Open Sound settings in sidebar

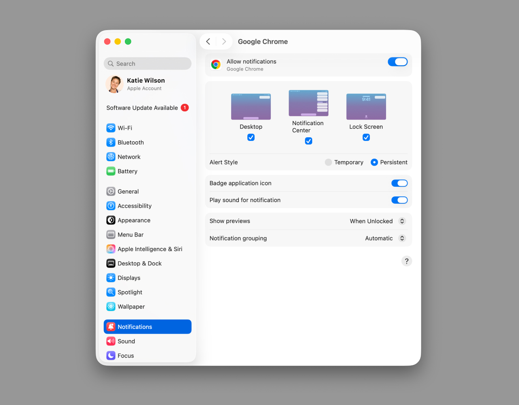click(x=148, y=341)
